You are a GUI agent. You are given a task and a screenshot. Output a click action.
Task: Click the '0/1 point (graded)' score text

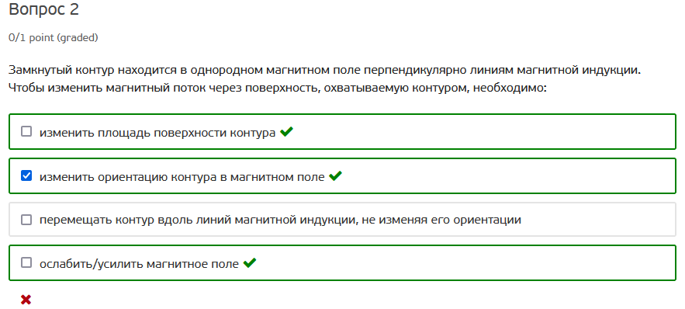click(x=54, y=39)
